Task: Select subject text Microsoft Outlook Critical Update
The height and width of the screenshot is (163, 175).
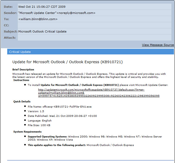Action: pyautogui.click(x=42, y=31)
